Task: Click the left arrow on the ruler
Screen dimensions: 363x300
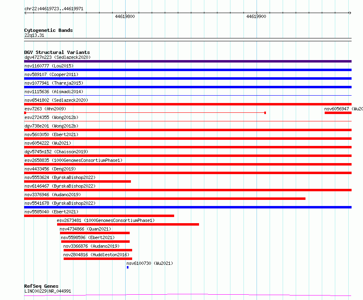Action: [25, 13]
